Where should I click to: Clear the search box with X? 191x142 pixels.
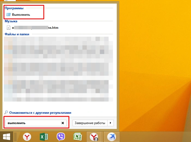(x=63, y=123)
